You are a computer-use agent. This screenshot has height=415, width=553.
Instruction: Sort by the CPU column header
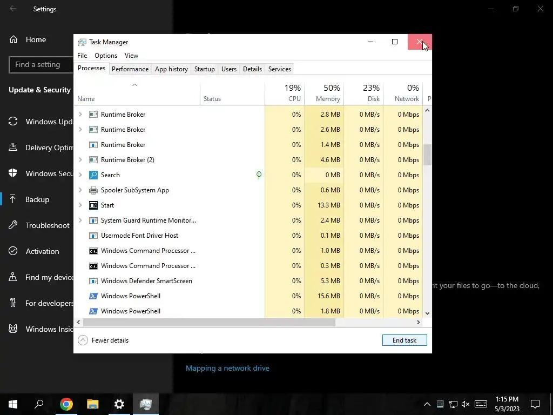coord(285,93)
